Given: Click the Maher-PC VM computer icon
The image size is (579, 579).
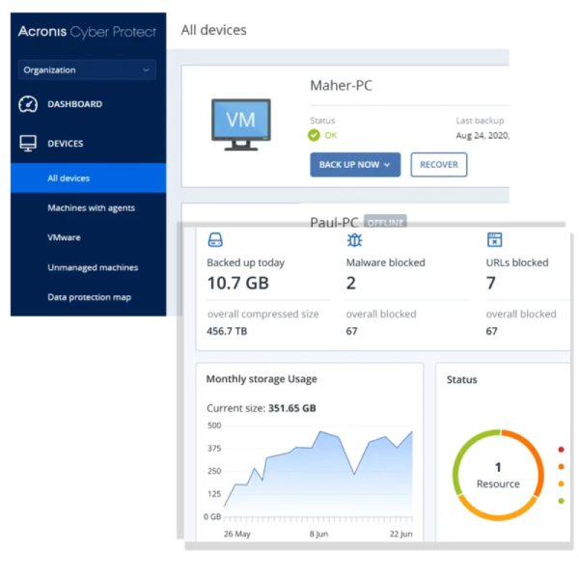Looking at the screenshot, I should [240, 124].
